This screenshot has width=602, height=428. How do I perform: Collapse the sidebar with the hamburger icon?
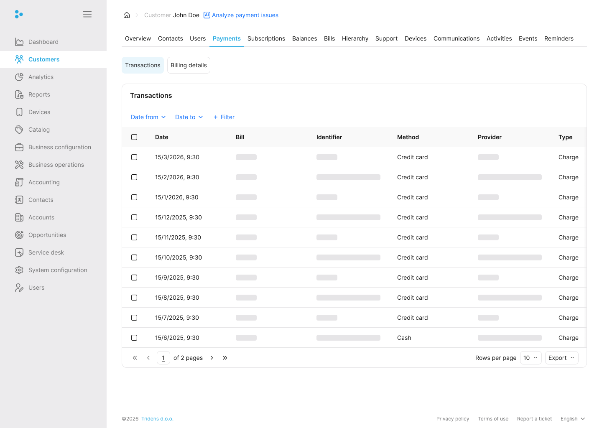coord(87,14)
